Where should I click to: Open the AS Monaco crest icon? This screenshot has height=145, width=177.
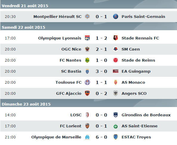click(116, 82)
